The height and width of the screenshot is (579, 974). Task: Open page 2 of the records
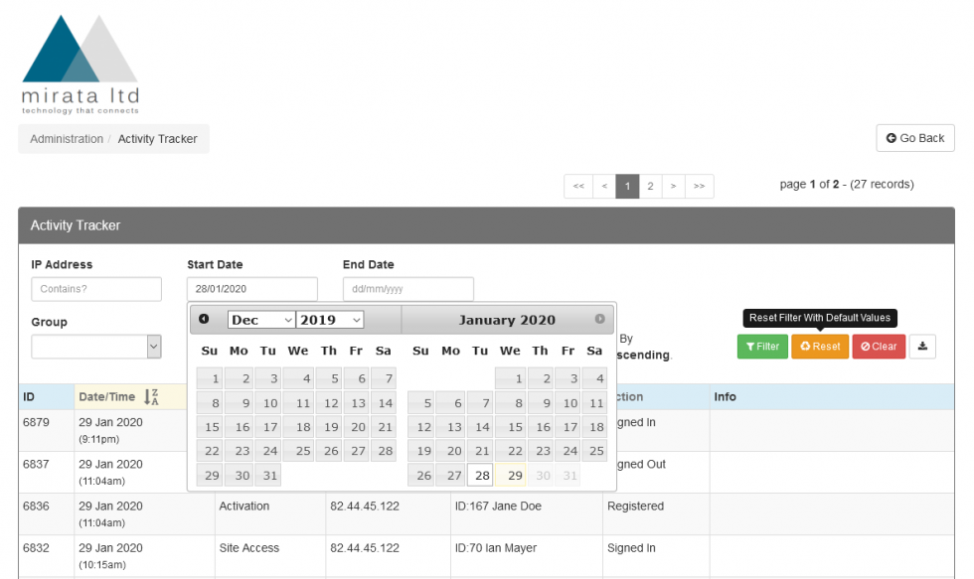coord(650,187)
